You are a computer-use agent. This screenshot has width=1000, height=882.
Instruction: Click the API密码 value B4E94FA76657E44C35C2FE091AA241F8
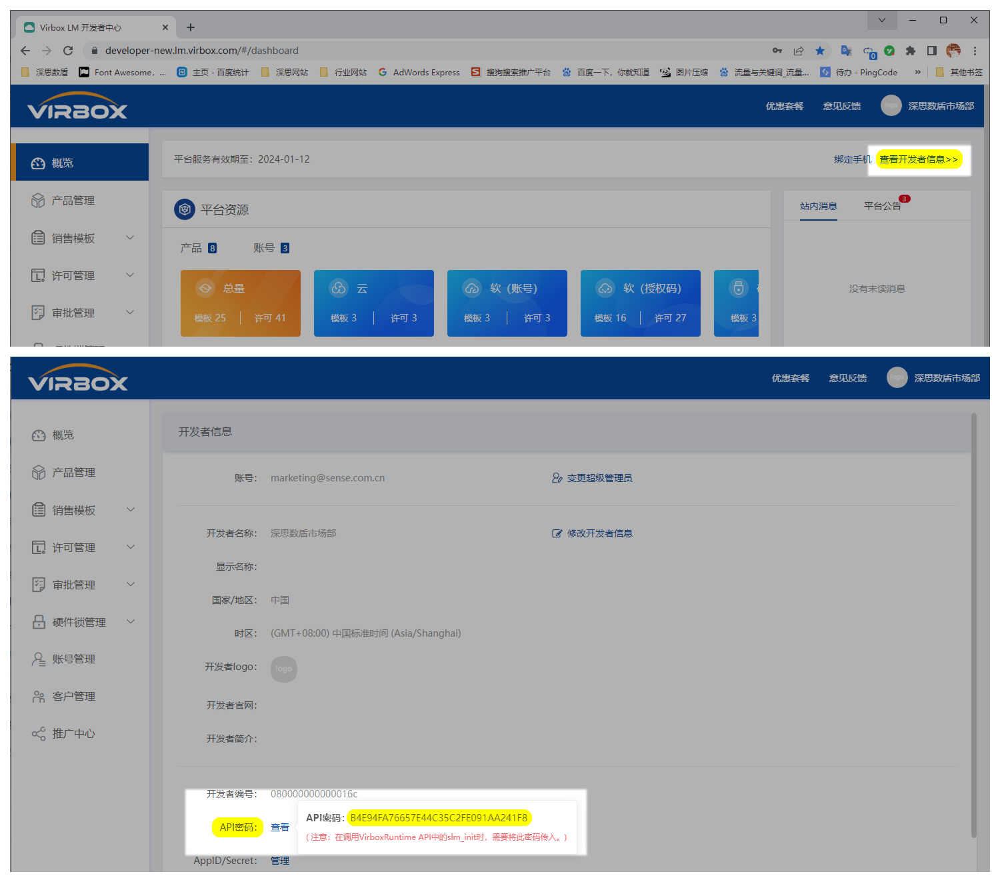coord(439,818)
